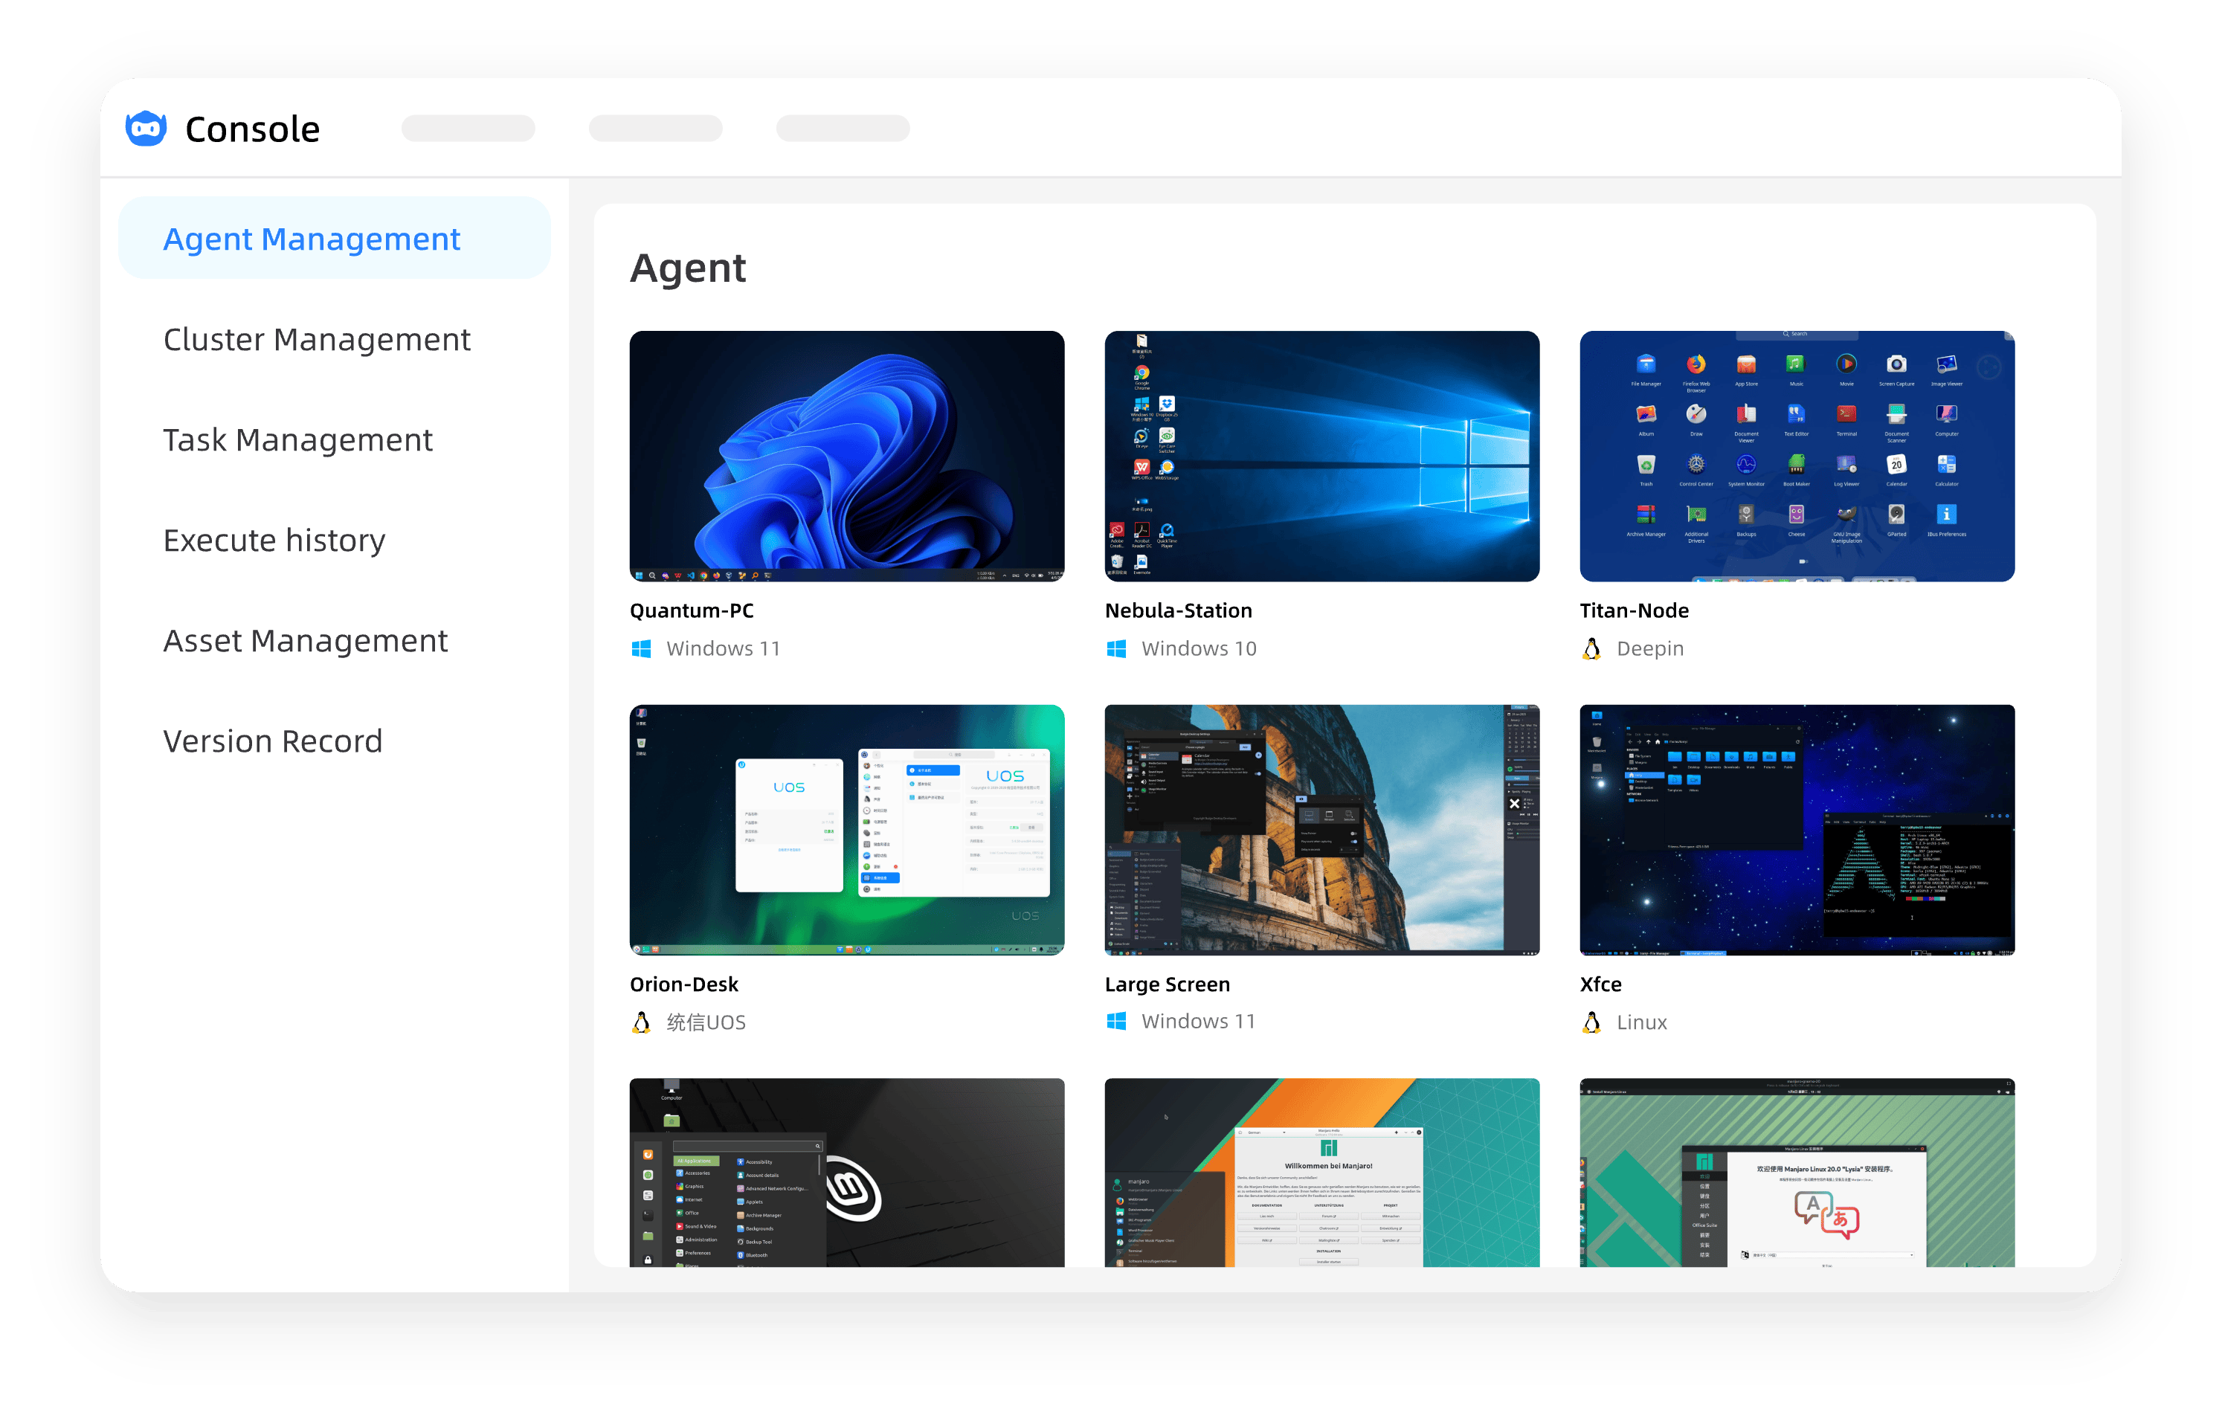2222x1415 pixels.
Task: Click penguin icon beside Linux under Xfce
Action: click(1591, 1022)
